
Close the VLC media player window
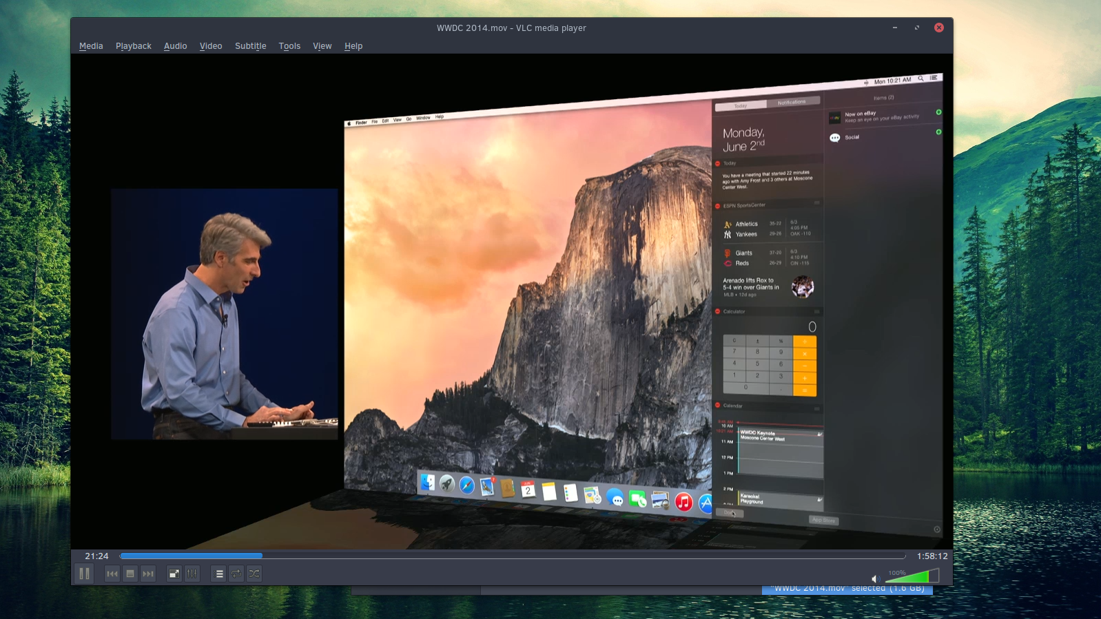tap(939, 28)
